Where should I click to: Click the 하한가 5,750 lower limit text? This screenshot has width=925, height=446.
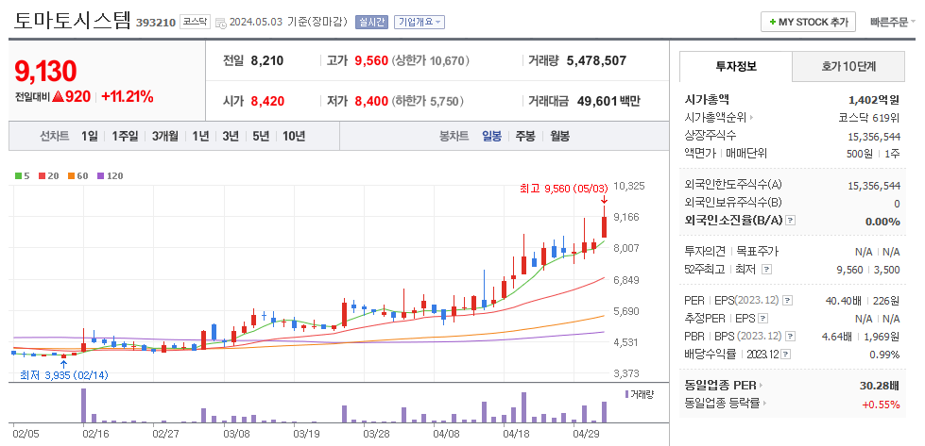(x=428, y=101)
